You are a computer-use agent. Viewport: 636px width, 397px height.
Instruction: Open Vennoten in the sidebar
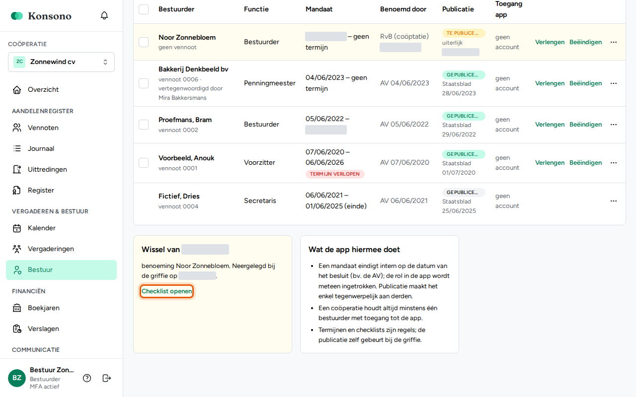61,128
